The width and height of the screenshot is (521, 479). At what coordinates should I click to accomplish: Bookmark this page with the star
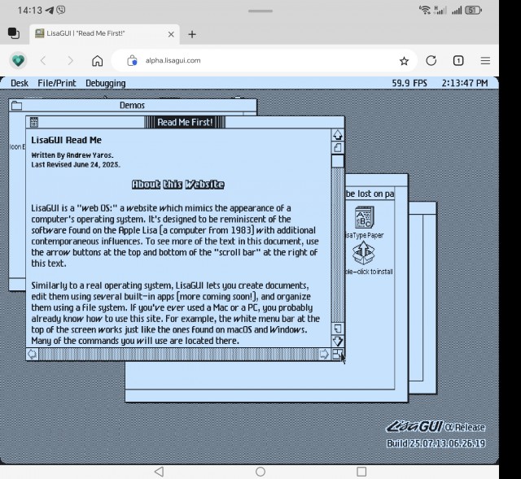click(x=404, y=61)
